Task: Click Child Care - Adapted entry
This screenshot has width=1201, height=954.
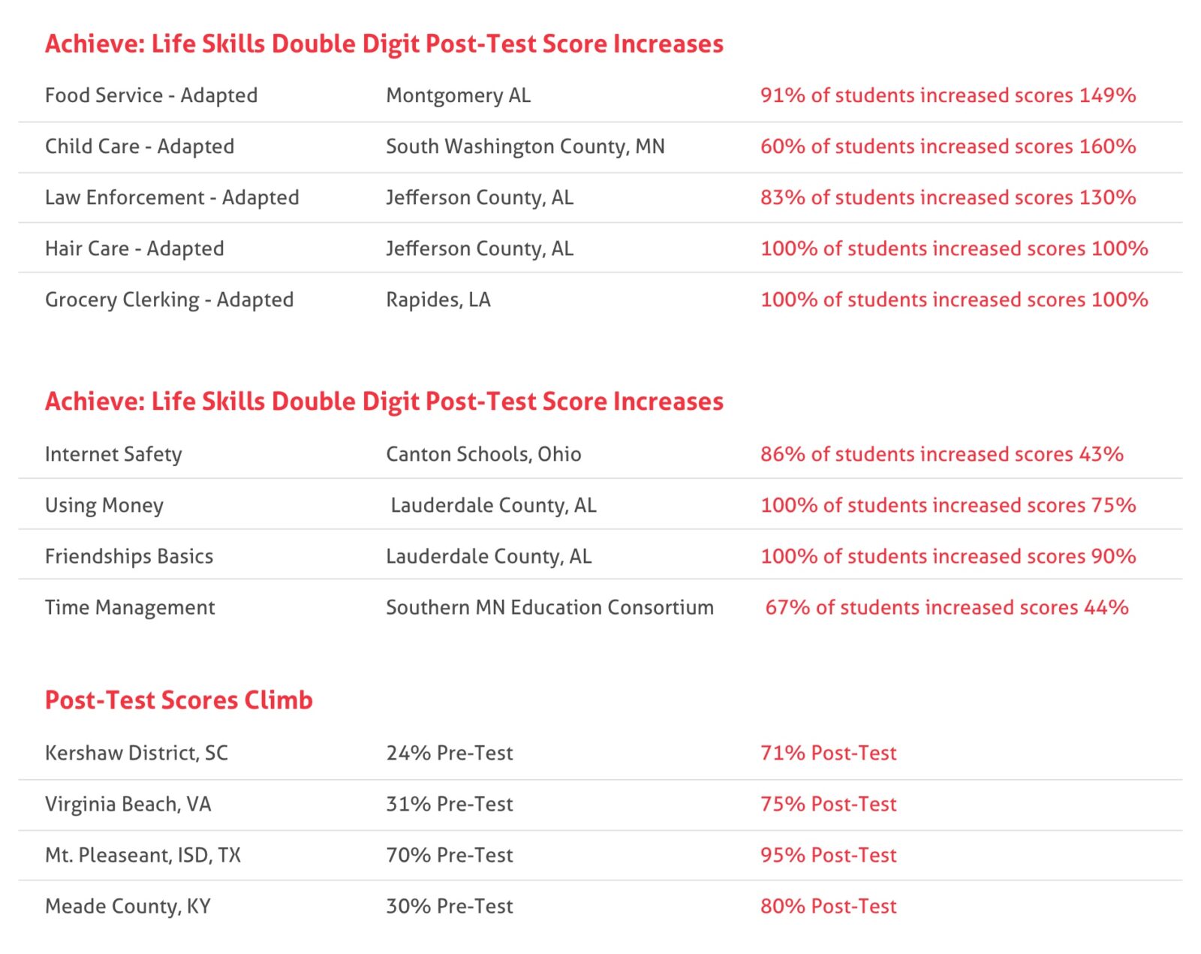Action: pos(140,146)
